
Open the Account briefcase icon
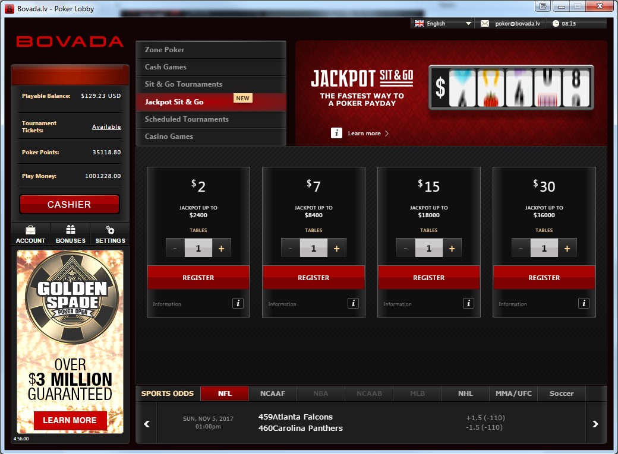[30, 230]
